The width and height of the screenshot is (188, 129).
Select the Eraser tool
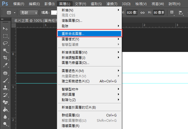pyautogui.click(x=5, y=102)
